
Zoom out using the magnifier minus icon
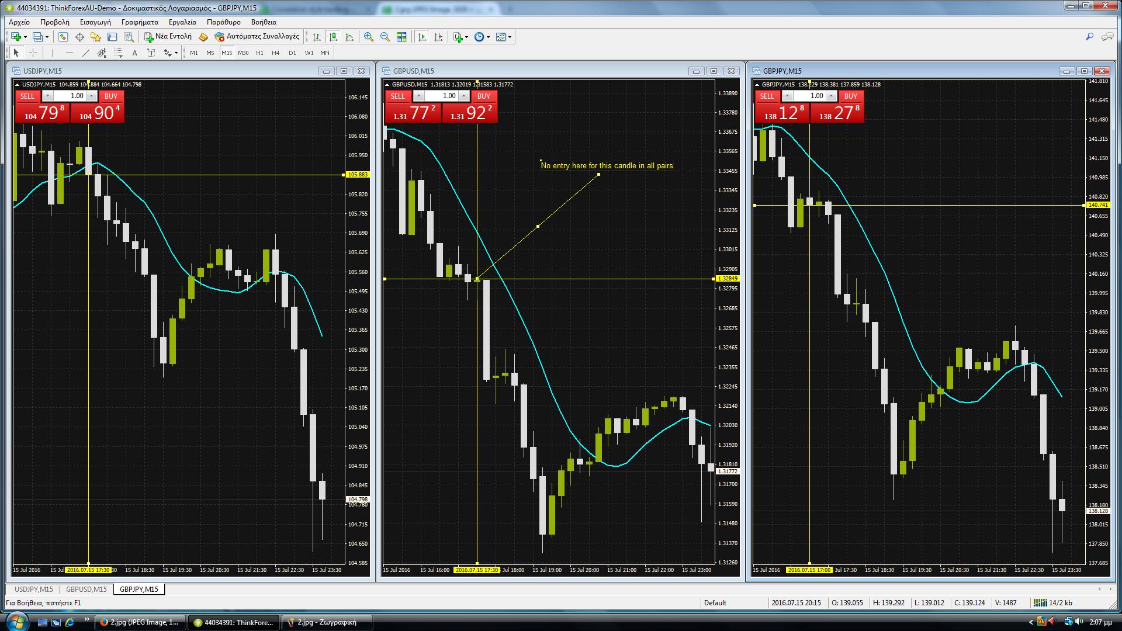point(385,37)
